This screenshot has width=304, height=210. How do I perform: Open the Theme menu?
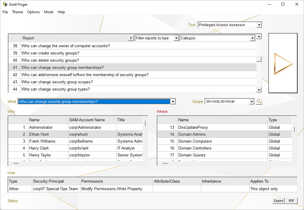17,12
